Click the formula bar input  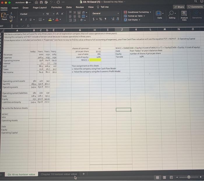[117, 26]
